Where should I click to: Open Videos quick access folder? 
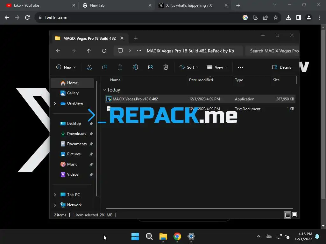coord(72,174)
